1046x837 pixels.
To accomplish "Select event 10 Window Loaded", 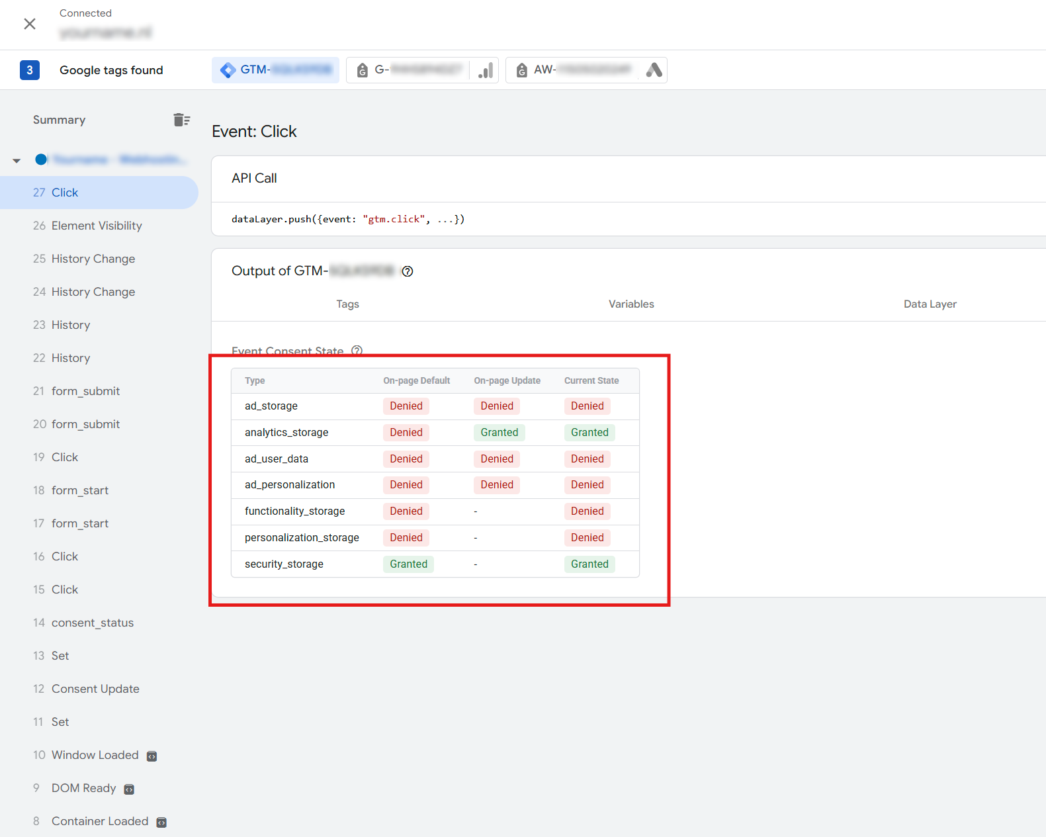I will pos(95,755).
